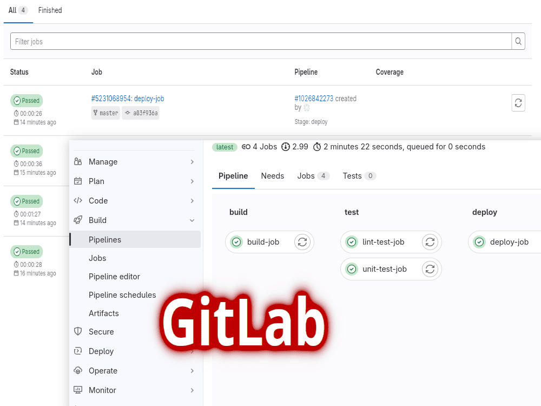The height and width of the screenshot is (406, 541).
Task: Retry lint-test-job in pipeline graph
Action: pyautogui.click(x=430, y=242)
